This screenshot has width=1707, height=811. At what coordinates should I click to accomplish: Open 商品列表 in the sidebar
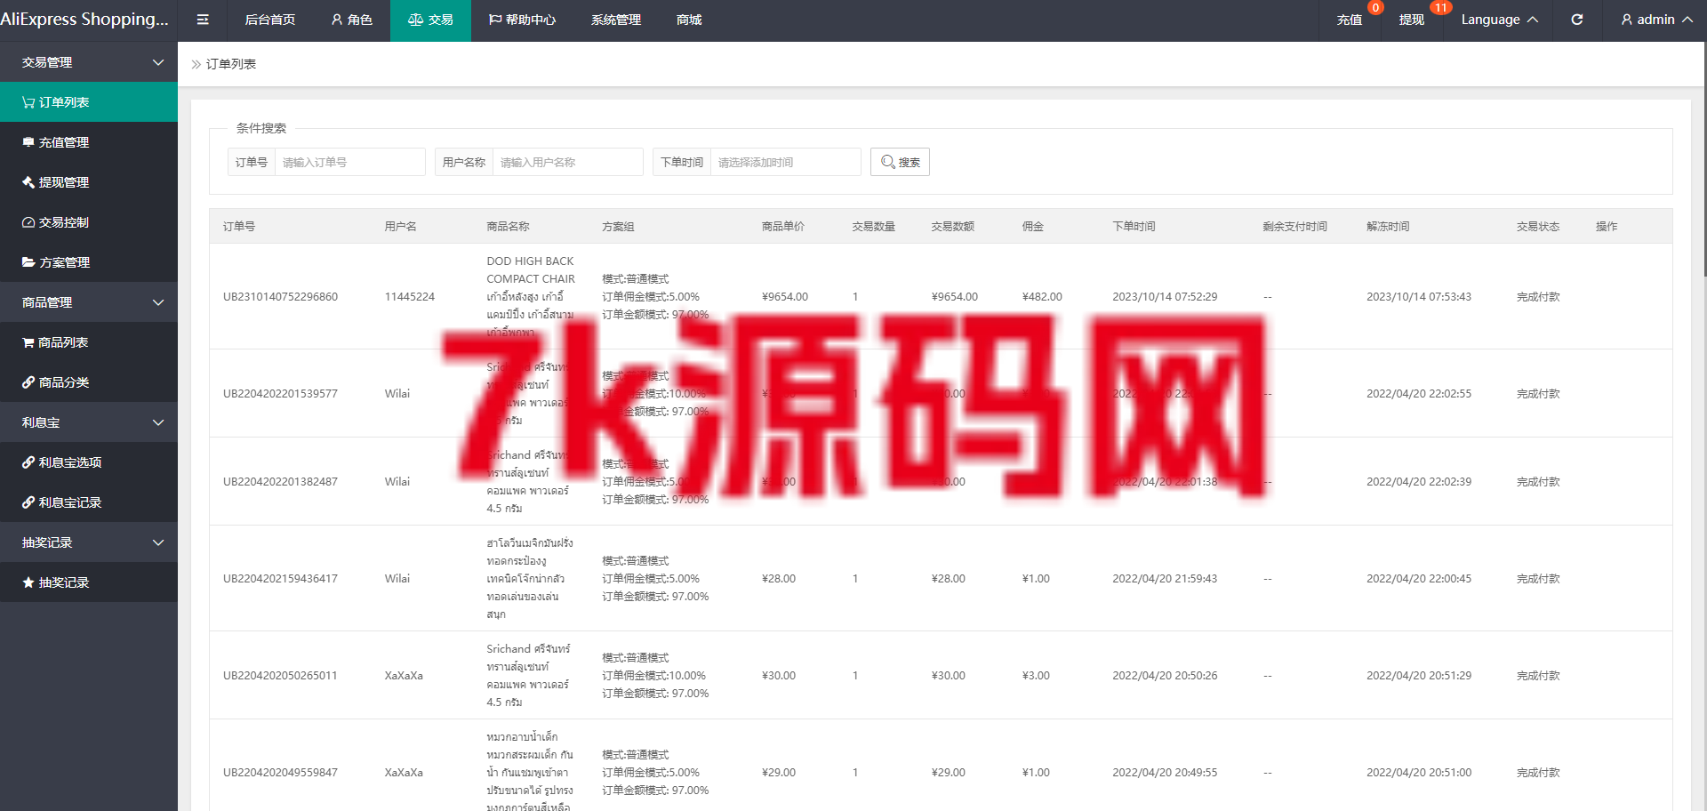[89, 342]
